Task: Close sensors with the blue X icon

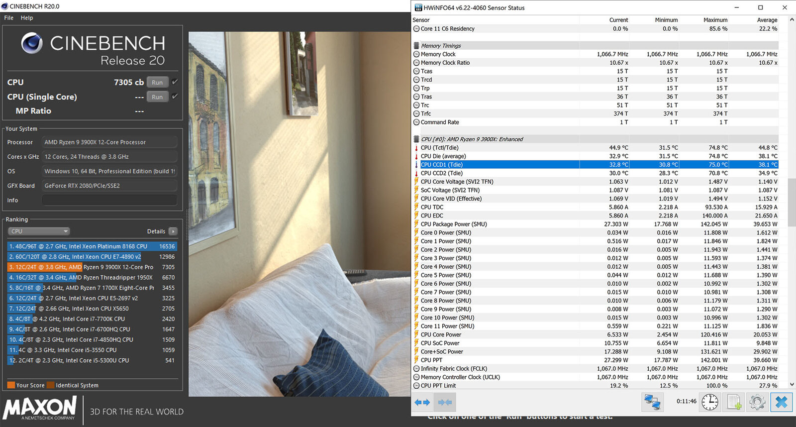Action: point(781,402)
